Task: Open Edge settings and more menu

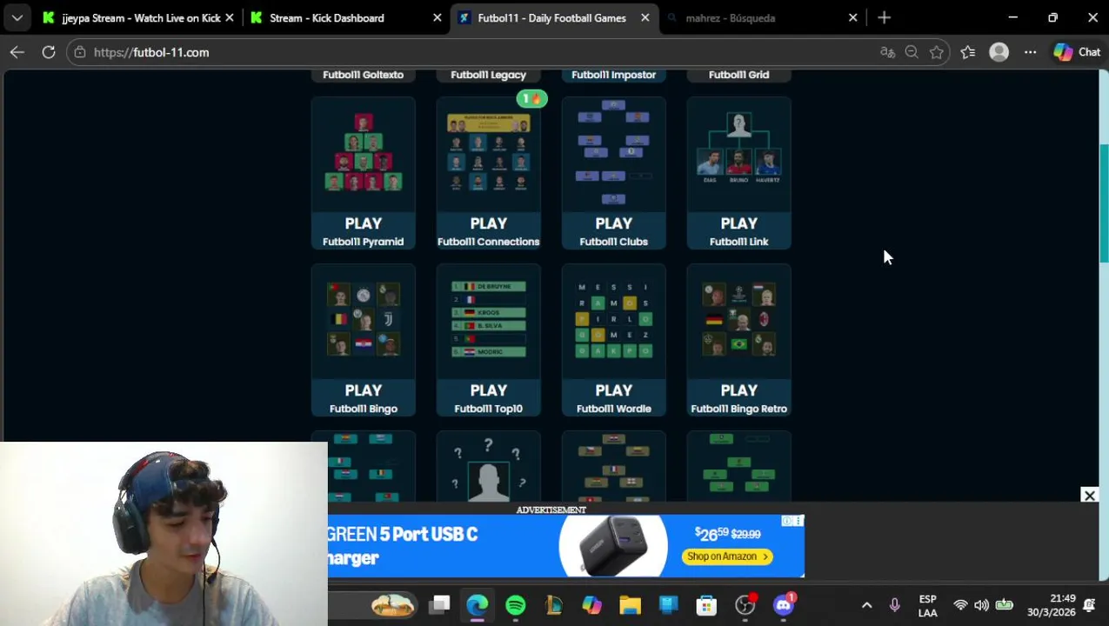Action: tap(1030, 52)
